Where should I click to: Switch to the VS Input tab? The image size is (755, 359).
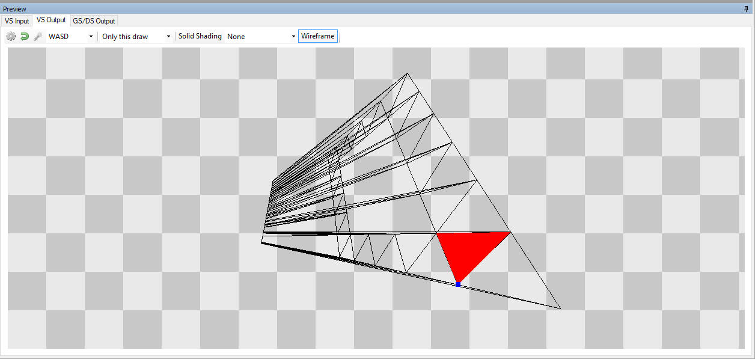(17, 21)
